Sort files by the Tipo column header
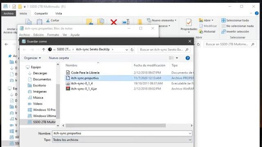Viewport: 262px width, 147px height. coord(174,65)
